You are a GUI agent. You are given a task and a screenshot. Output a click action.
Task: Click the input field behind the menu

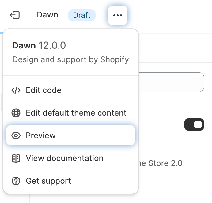click(x=171, y=82)
